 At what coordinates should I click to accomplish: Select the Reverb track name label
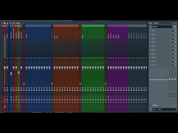108,36
